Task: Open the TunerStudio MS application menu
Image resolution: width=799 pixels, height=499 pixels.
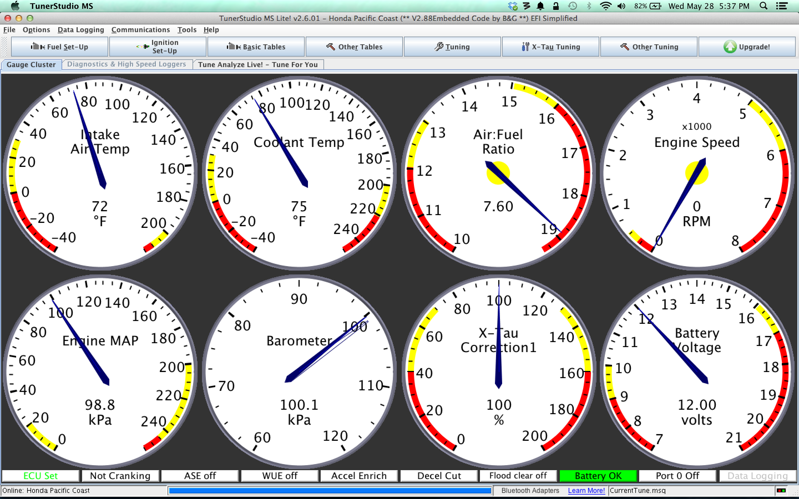Action: (x=61, y=6)
